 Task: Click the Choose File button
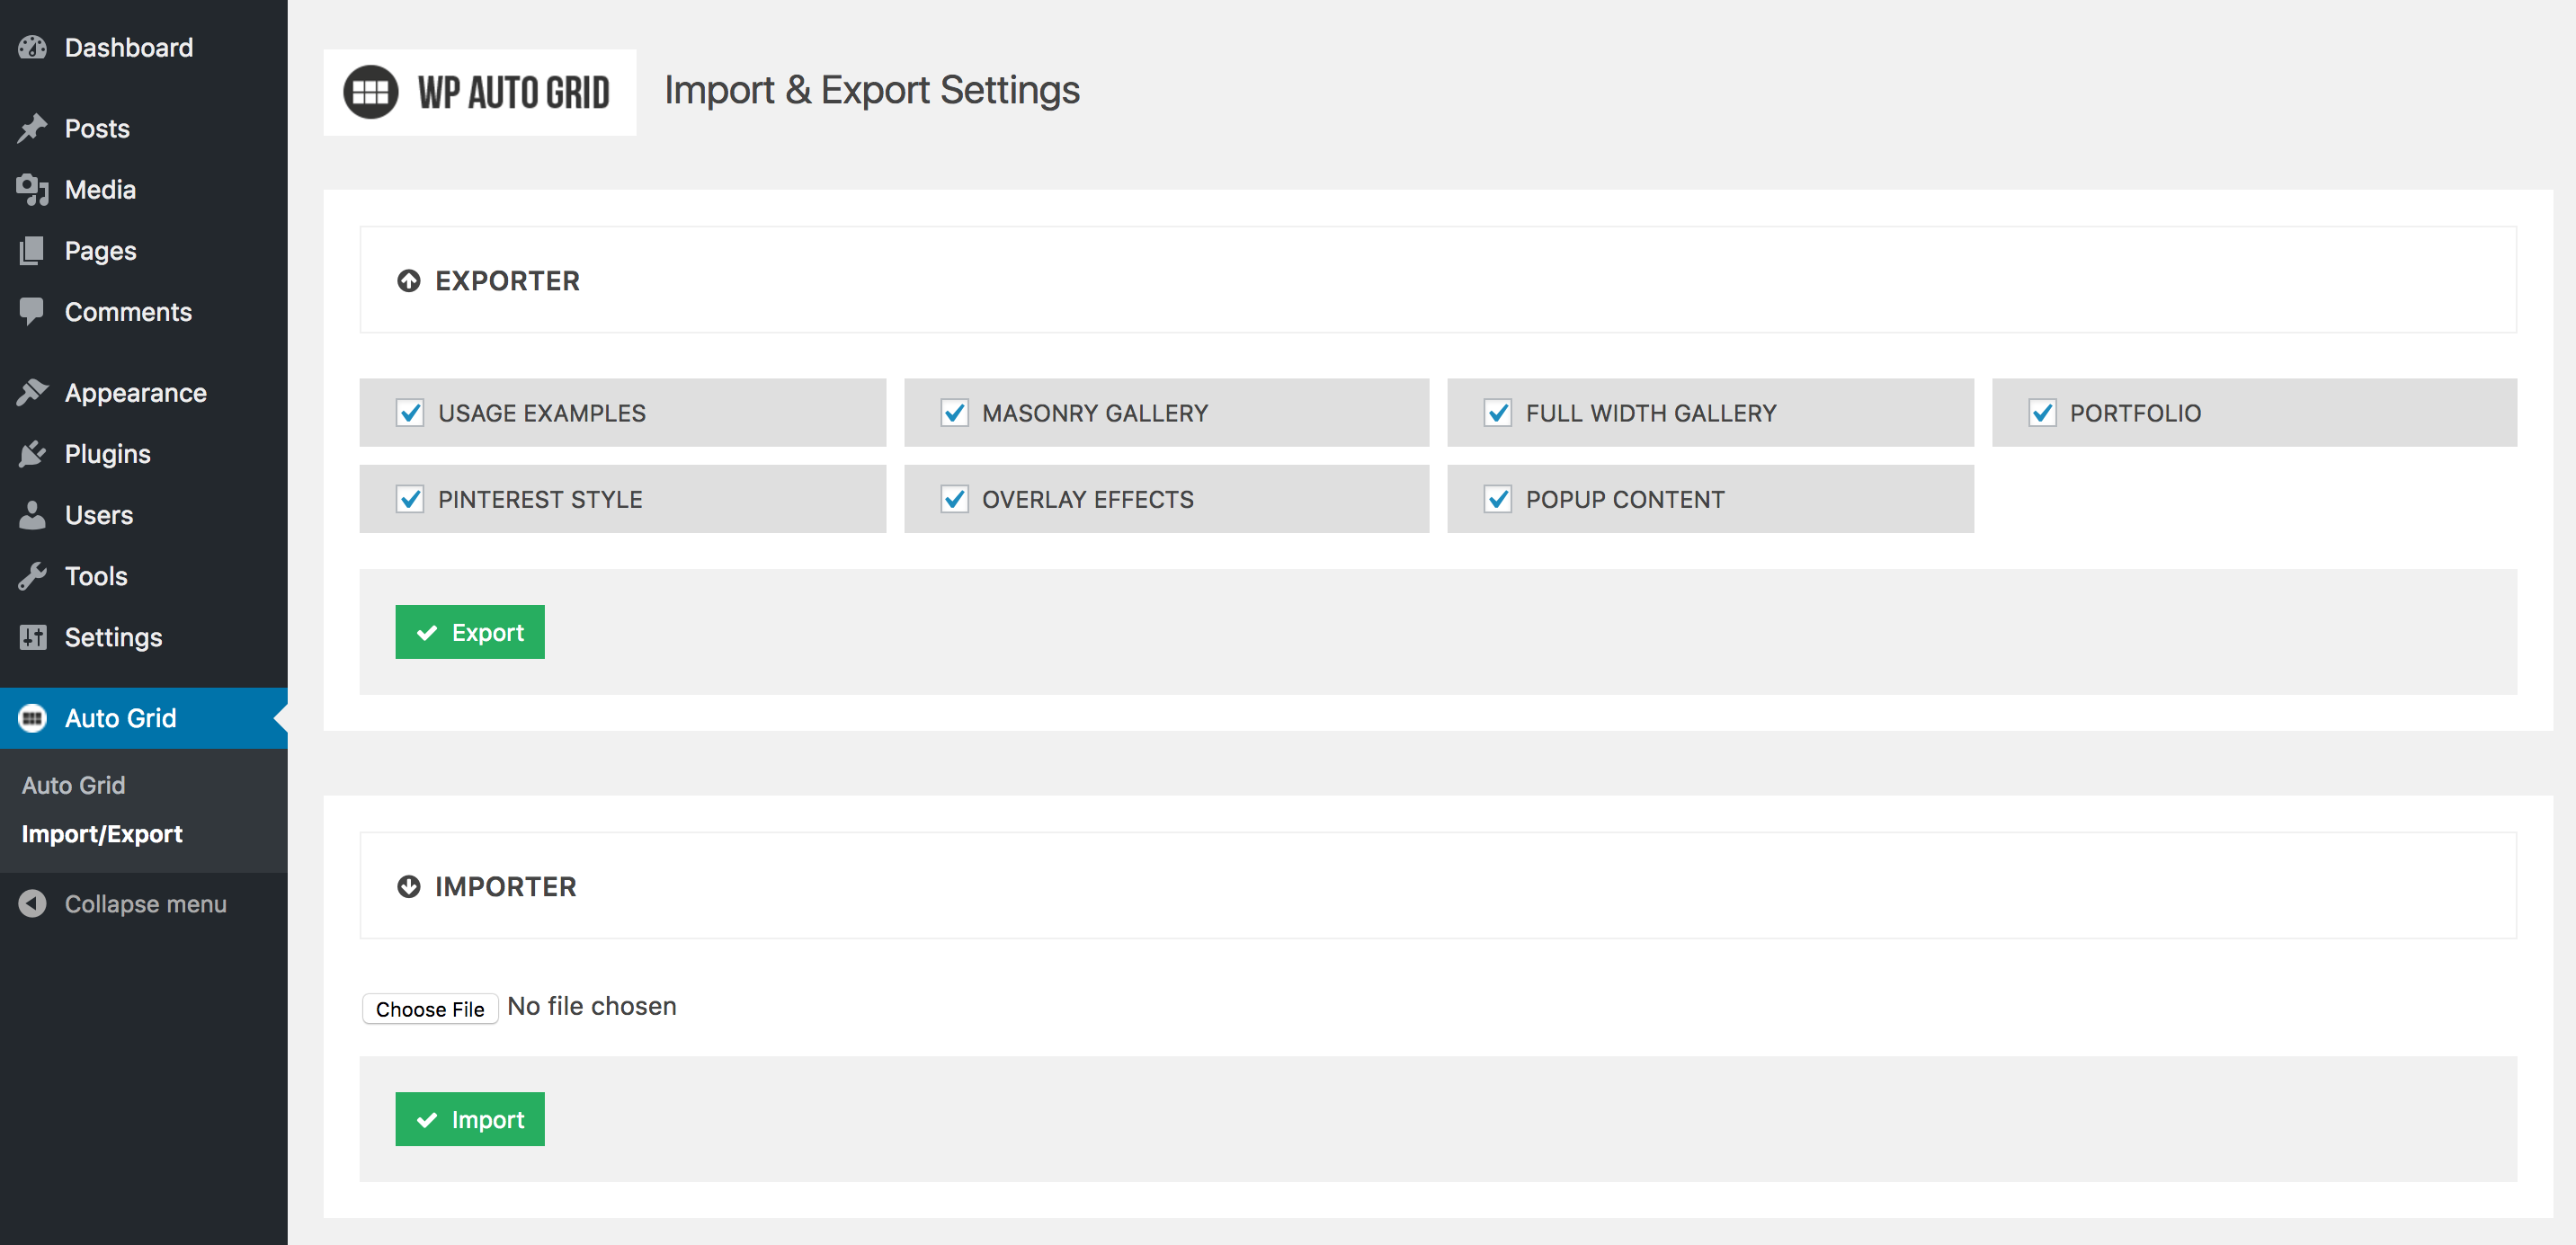coord(430,1009)
